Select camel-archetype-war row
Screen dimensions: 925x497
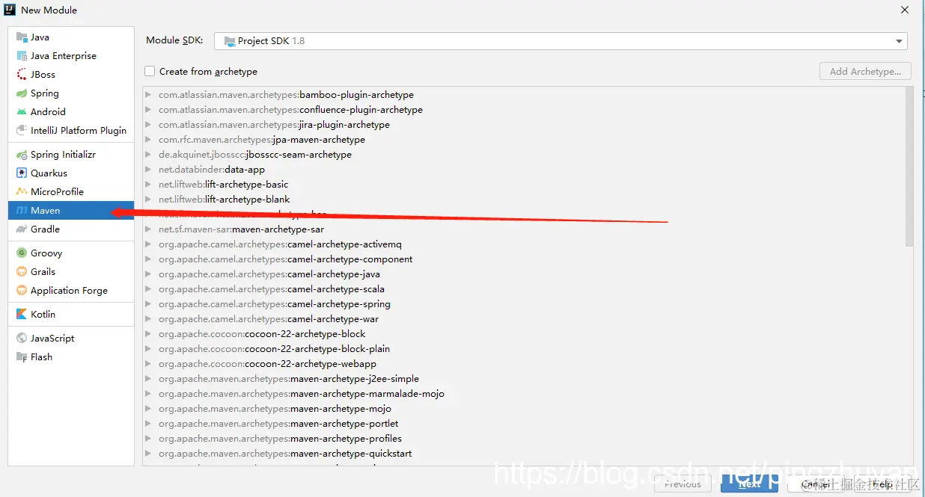click(x=524, y=319)
